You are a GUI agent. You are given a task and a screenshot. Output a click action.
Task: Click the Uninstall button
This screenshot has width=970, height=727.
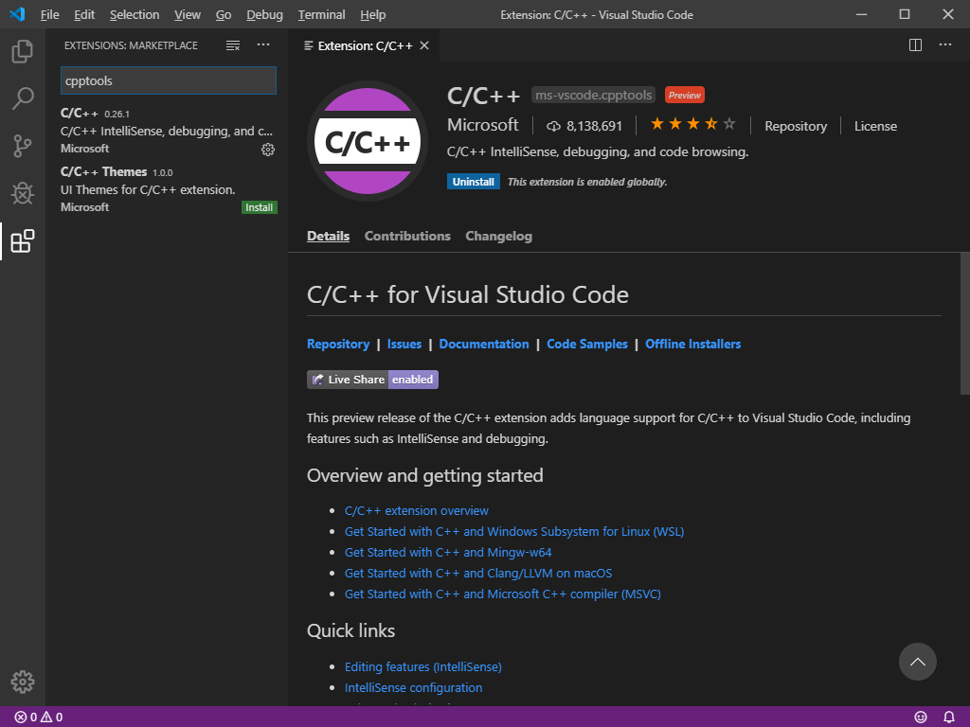pyautogui.click(x=474, y=182)
